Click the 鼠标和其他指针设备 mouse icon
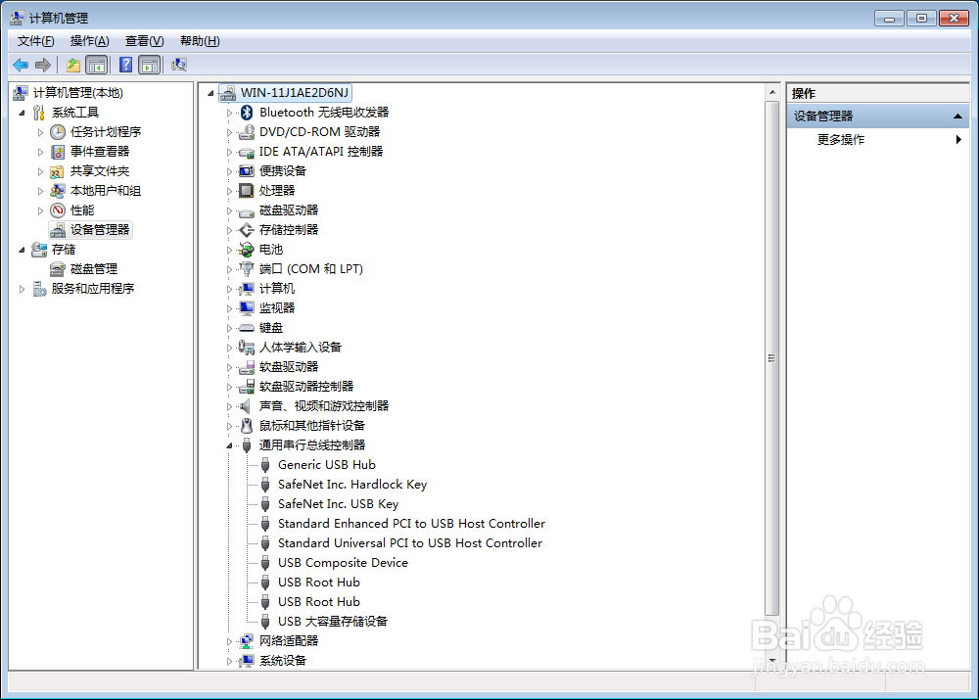979x700 pixels. click(247, 426)
